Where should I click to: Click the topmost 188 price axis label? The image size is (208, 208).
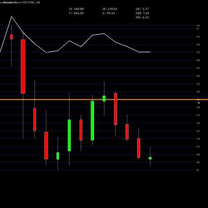pos(198,26)
